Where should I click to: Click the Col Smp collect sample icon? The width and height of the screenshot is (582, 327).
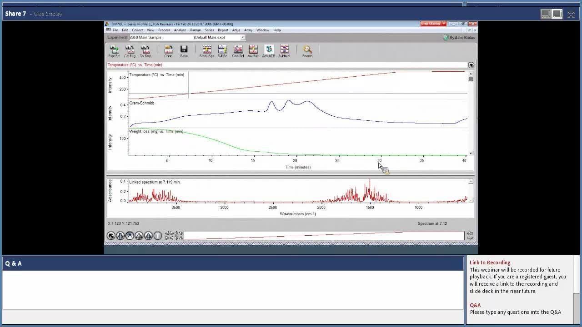coord(145,51)
